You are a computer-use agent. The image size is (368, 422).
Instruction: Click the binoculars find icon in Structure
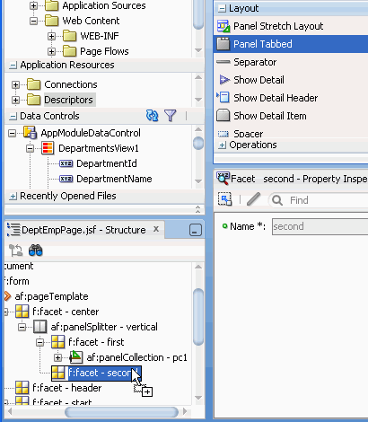pos(36,251)
